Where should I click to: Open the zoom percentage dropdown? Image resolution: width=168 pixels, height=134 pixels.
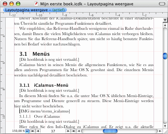tap(27, 131)
